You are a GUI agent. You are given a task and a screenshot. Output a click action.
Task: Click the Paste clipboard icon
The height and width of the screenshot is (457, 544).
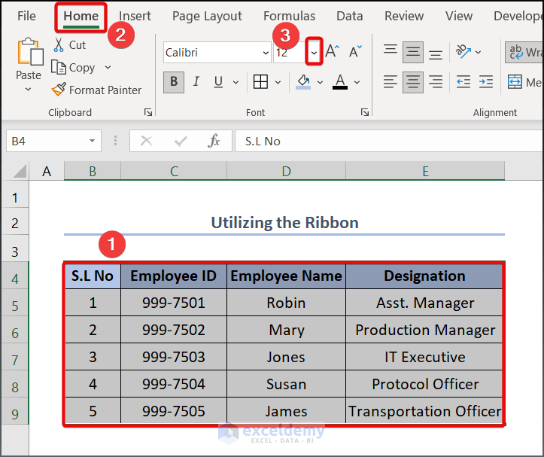coord(30,52)
